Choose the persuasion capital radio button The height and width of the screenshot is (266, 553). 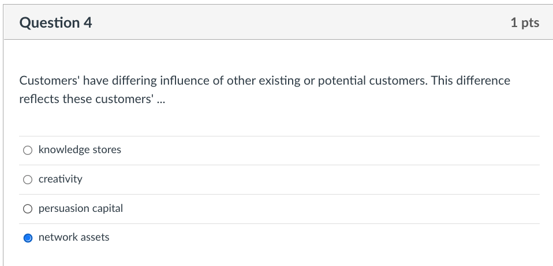[x=28, y=209]
